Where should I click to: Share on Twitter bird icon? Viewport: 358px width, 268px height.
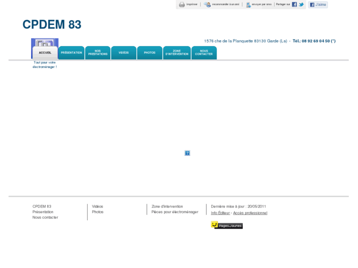pyautogui.click(x=301, y=4)
